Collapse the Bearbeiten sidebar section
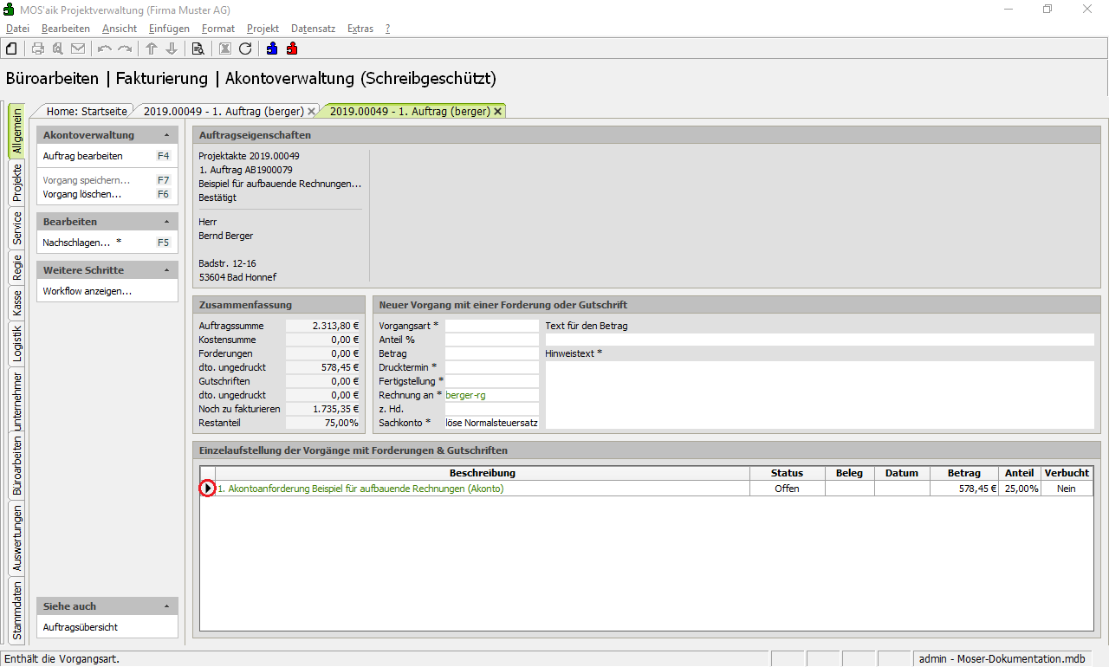 click(166, 222)
